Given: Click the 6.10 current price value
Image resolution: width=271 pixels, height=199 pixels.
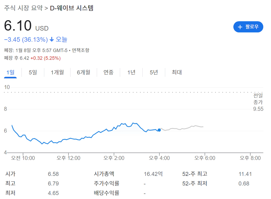Looking at the screenshot, I should (x=18, y=26).
